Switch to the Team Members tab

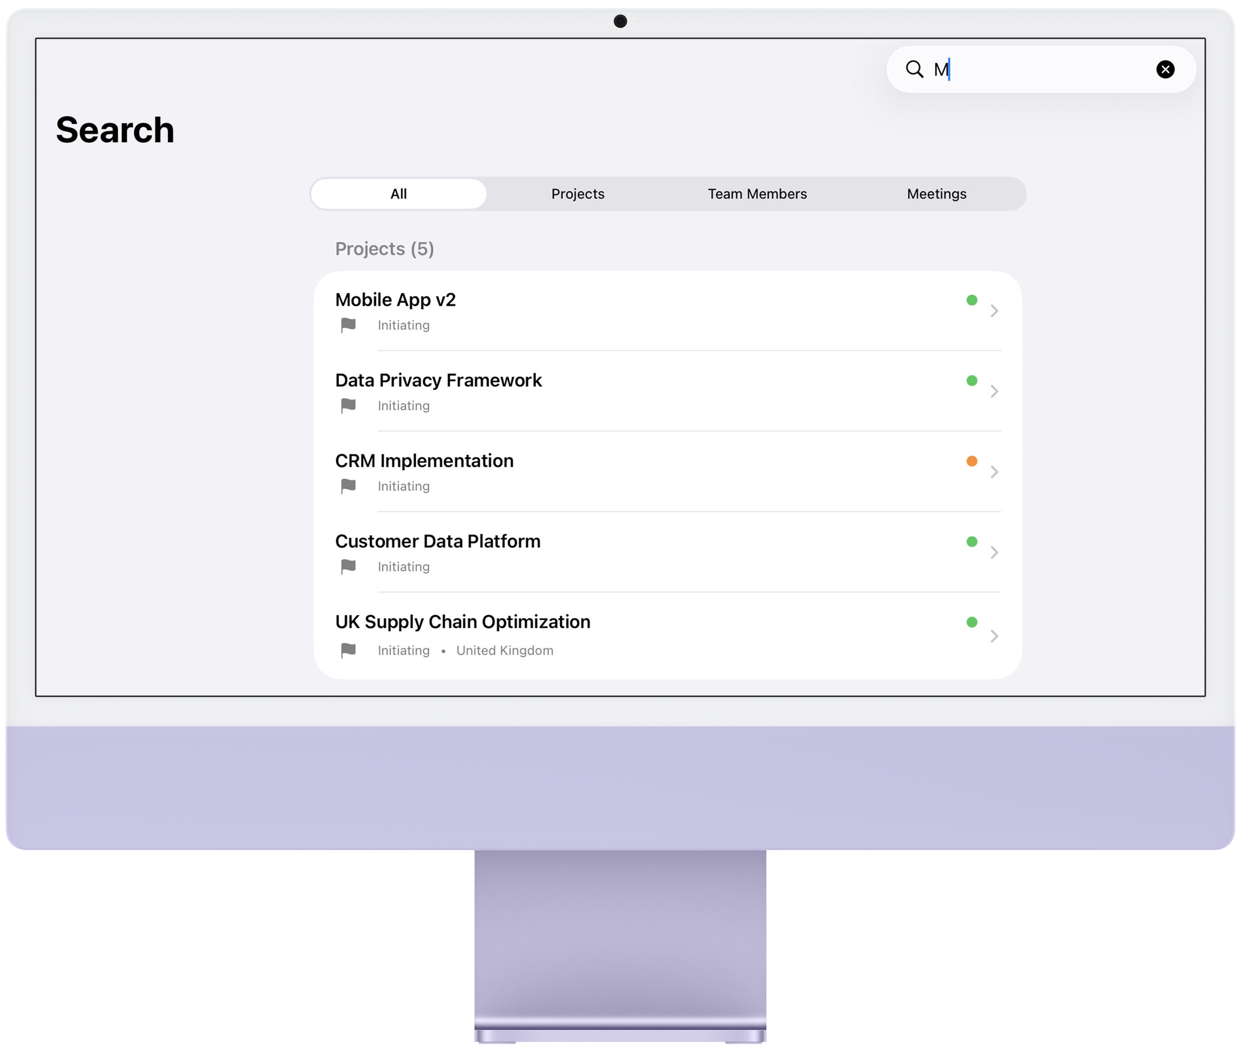(x=757, y=194)
